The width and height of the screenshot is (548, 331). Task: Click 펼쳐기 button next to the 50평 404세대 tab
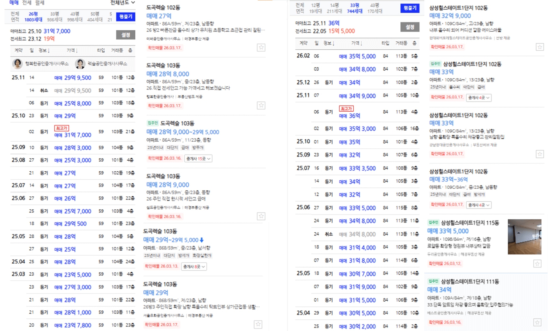(126, 17)
